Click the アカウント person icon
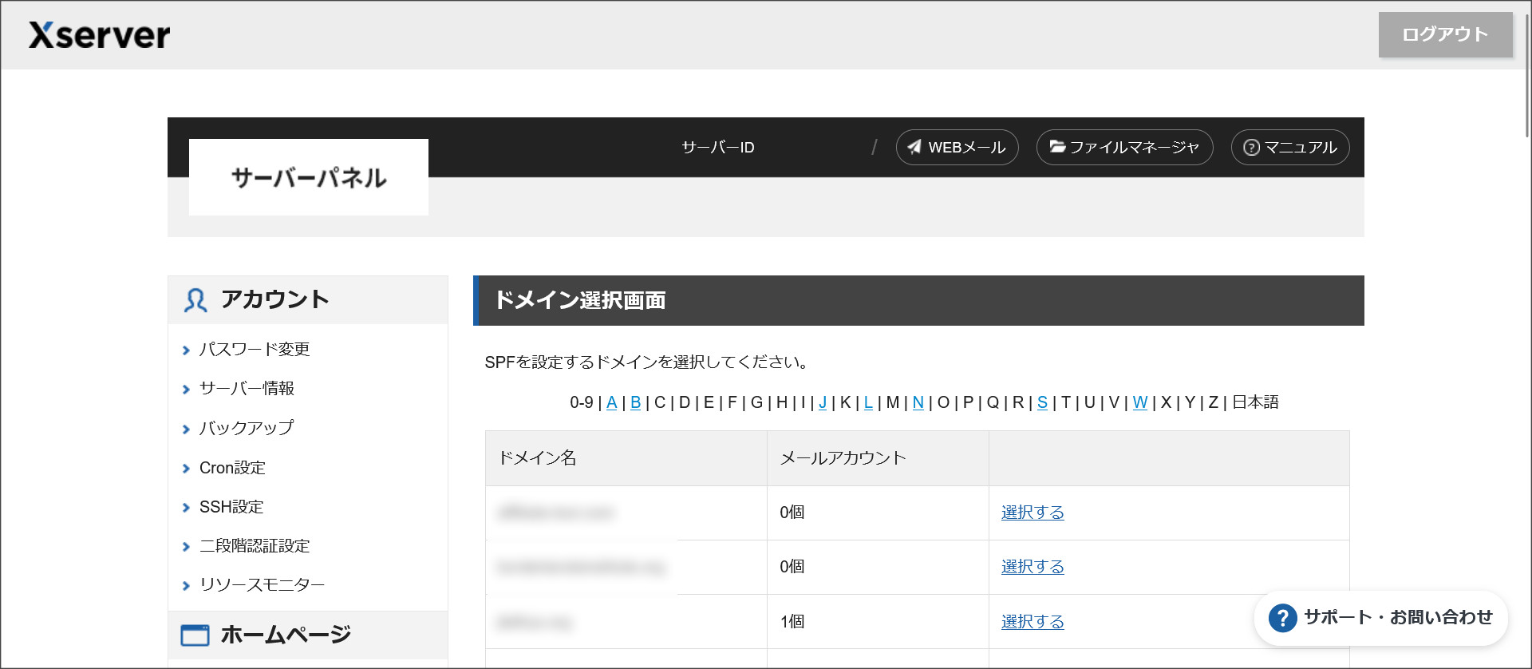Screen dimensions: 1532x669 pyautogui.click(x=195, y=300)
